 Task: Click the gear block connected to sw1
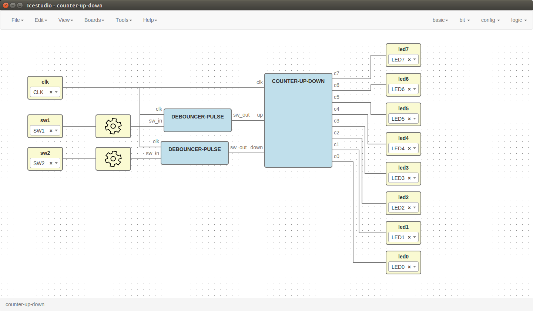tap(113, 126)
